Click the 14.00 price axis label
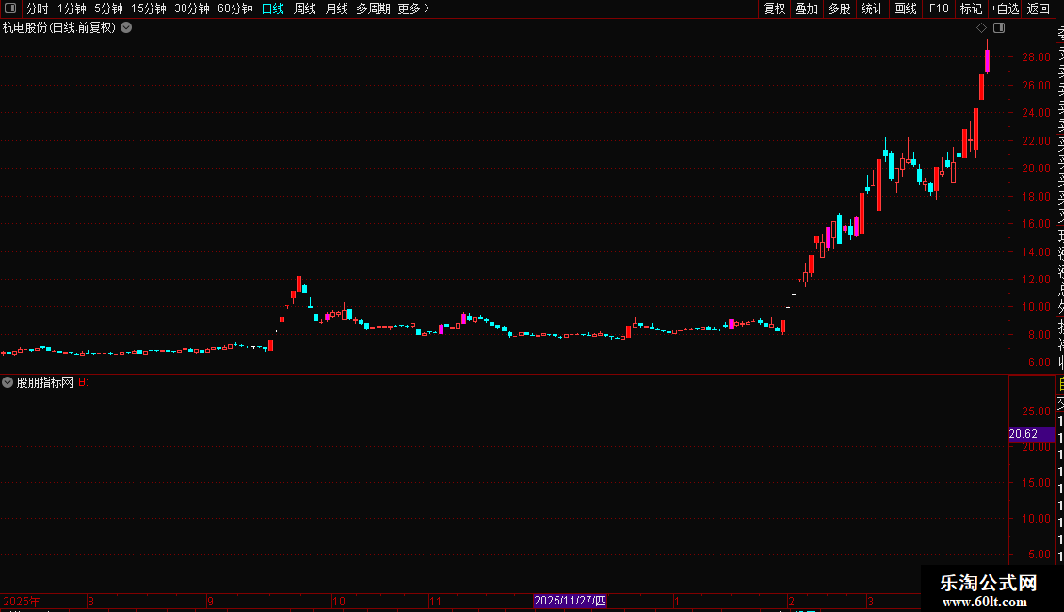Viewport: 1064px width, 612px height. click(1036, 251)
